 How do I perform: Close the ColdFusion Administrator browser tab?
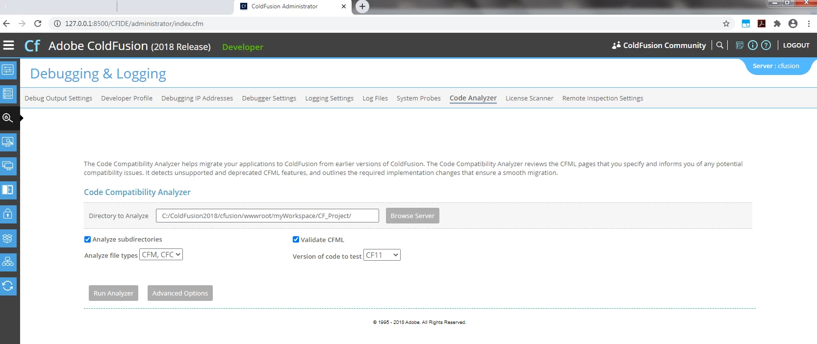pos(343,6)
